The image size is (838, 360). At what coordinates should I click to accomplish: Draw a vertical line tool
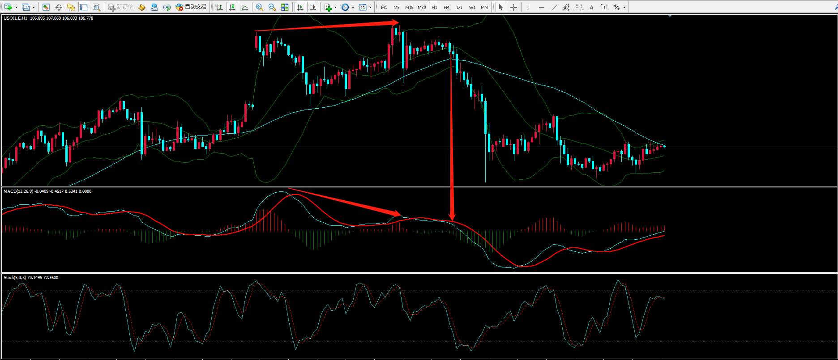tap(529, 7)
